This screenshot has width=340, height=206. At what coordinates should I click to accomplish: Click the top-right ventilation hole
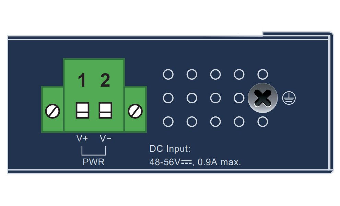[x=262, y=74]
